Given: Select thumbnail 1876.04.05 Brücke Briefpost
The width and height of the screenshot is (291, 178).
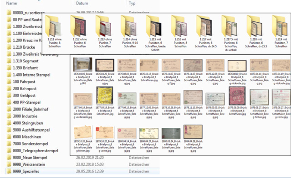Looking at the screenshot, I should [82, 64].
